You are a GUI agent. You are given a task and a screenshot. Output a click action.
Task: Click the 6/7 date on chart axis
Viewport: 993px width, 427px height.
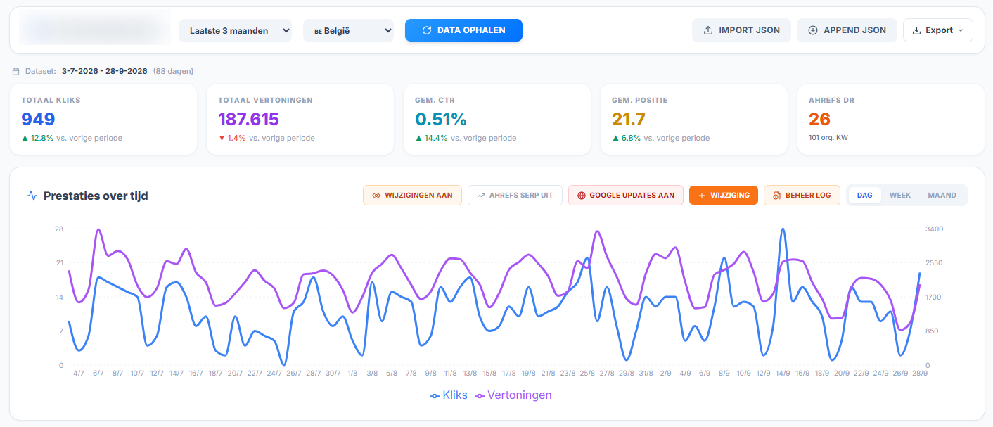click(x=98, y=374)
